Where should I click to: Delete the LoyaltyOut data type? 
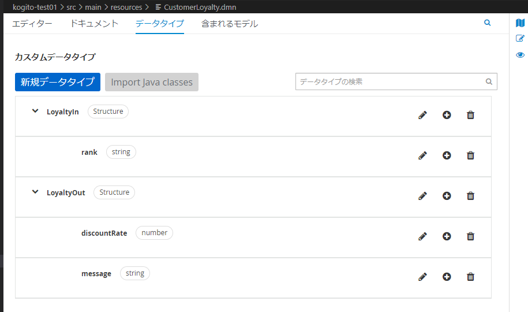pyautogui.click(x=470, y=196)
